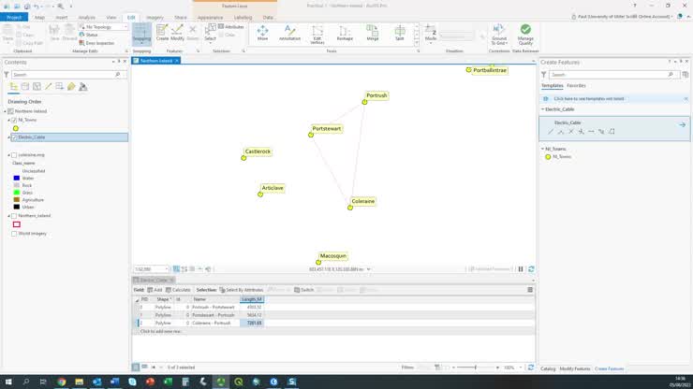
Task: Select the Move tool
Action: tap(262, 34)
